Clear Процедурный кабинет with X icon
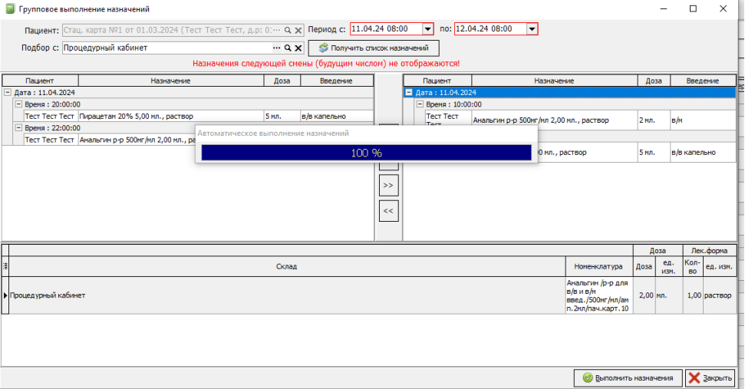Screen dimensions: 745x389 [x=298, y=48]
